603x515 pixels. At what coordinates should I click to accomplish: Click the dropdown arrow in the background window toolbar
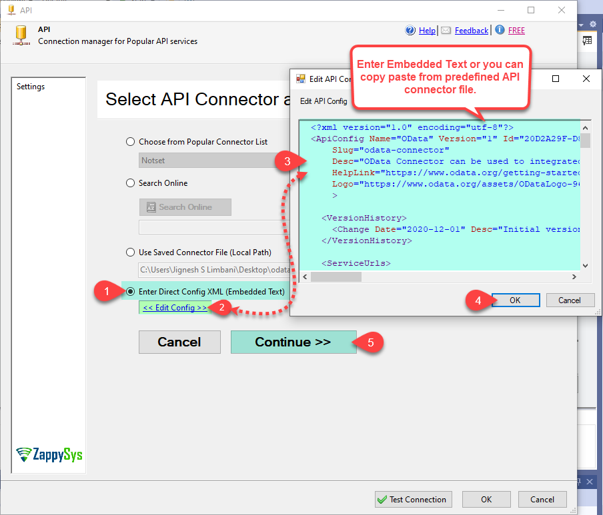581,25
